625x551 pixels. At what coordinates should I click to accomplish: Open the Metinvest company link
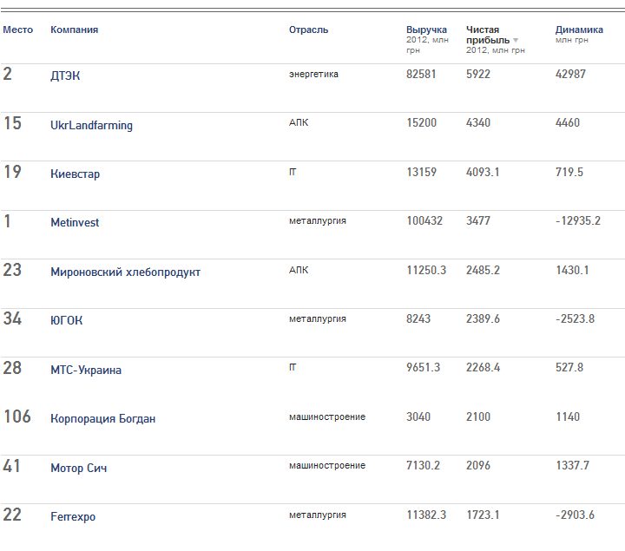point(75,223)
